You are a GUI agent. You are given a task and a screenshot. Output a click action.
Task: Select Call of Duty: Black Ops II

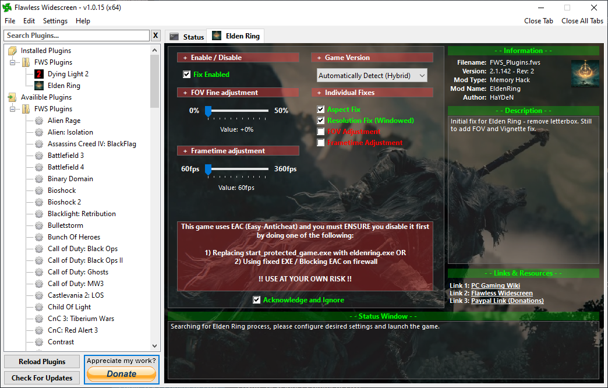tap(85, 260)
